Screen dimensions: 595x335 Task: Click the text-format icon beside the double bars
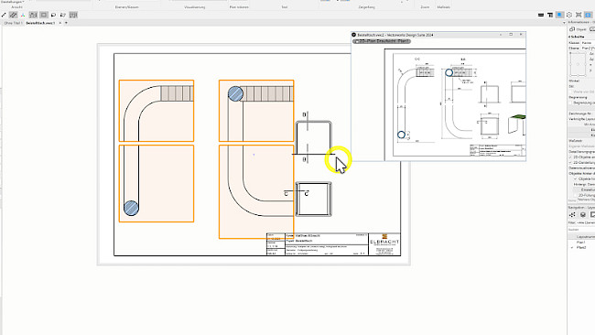tap(550, 15)
